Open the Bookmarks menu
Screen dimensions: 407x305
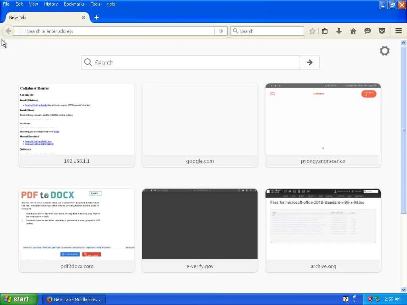[74, 4]
